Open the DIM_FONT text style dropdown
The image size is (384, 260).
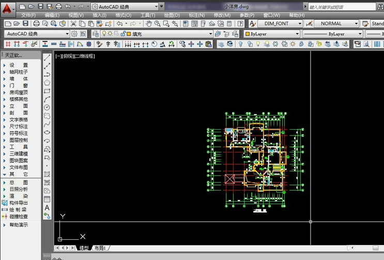280,24
